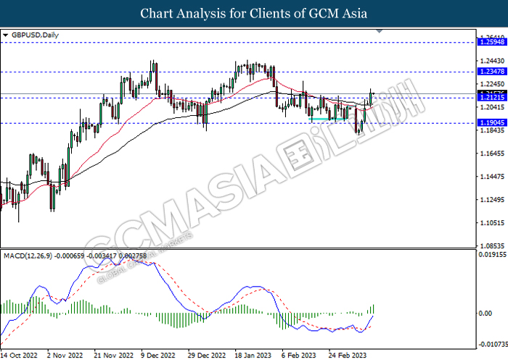This screenshot has width=508, height=362.
Task: Click the current price label on the axis
Action: [x=492, y=93]
